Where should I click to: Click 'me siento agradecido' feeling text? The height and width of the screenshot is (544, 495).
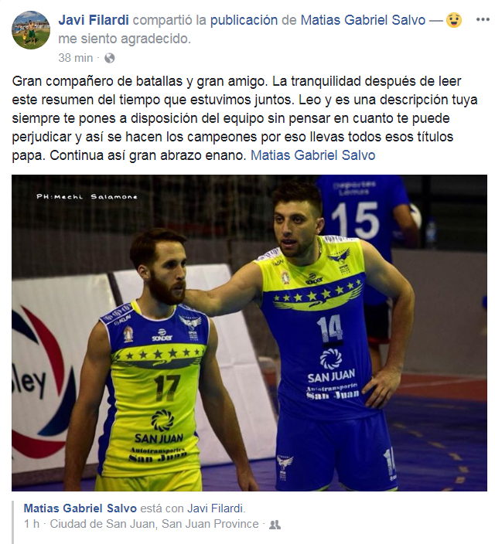[x=125, y=39]
